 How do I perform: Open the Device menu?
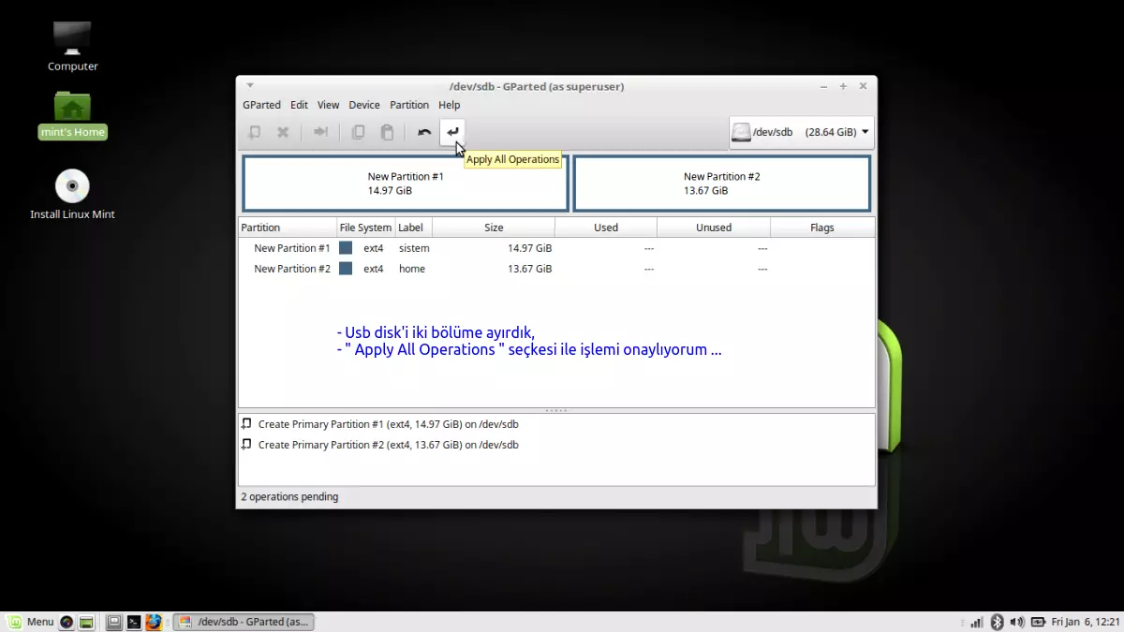(363, 105)
